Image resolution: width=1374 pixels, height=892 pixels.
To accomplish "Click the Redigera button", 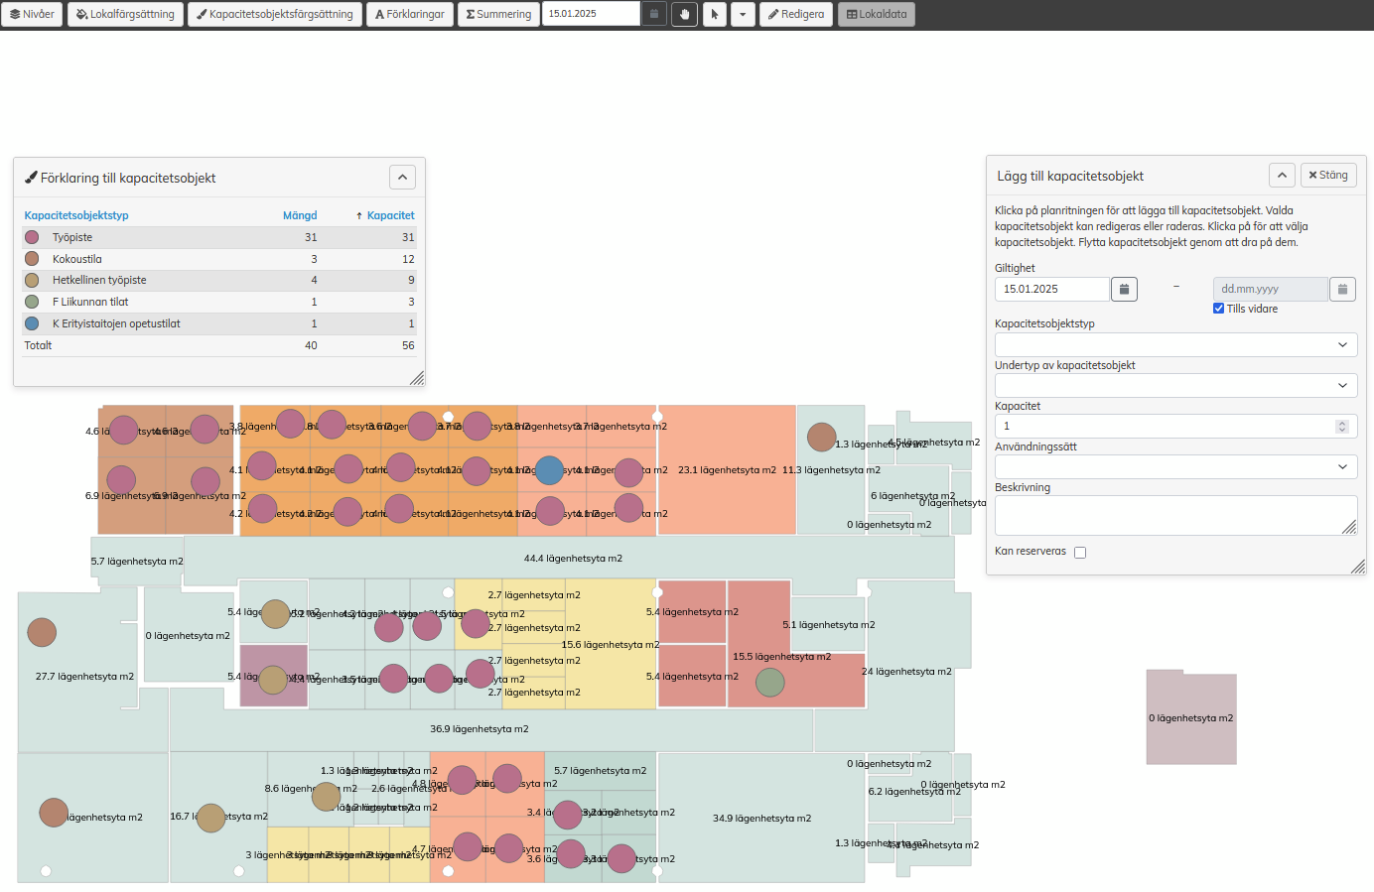I will pyautogui.click(x=796, y=14).
